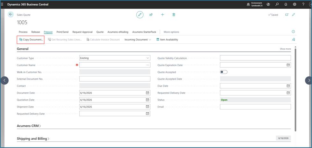Open the Quote menu

coord(100,32)
